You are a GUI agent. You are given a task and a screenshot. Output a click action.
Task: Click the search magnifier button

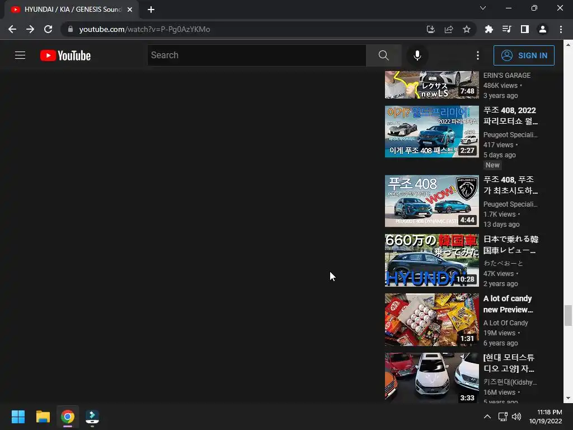click(383, 55)
